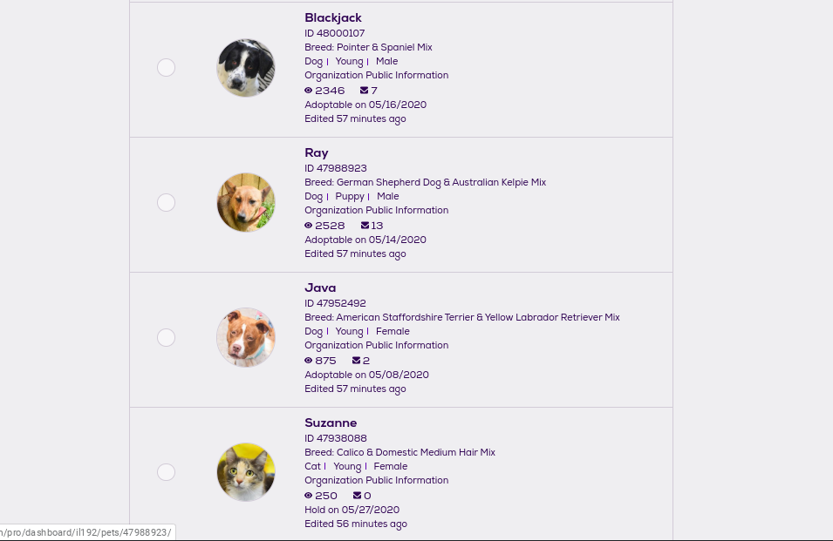Click Suzanne's cat photo thumbnail

(x=246, y=472)
